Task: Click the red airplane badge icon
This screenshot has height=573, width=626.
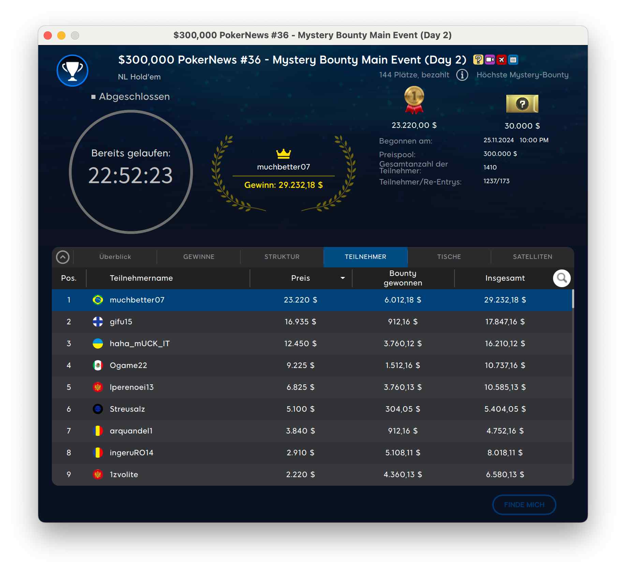Action: (502, 60)
